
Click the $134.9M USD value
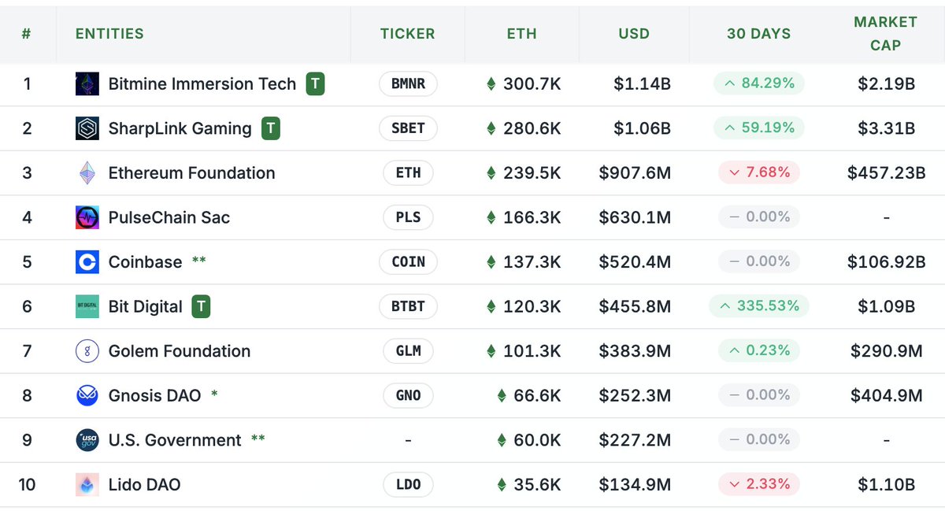tap(635, 484)
